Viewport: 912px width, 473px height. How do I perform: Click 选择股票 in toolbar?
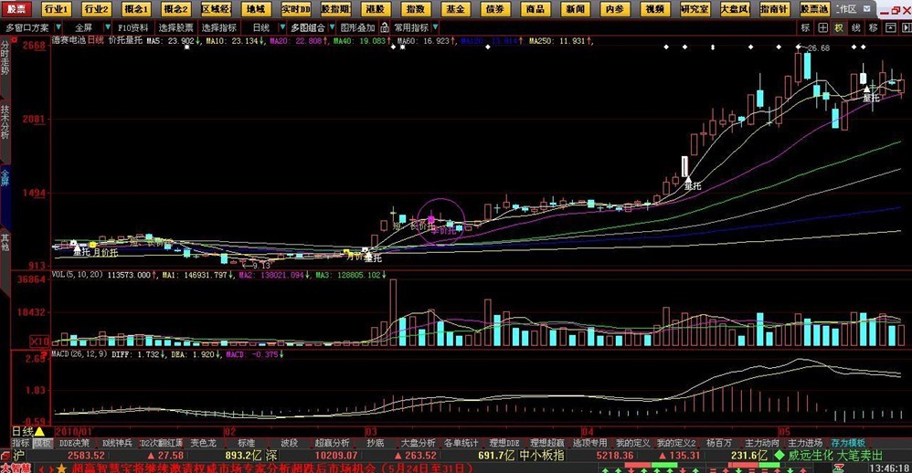(175, 27)
